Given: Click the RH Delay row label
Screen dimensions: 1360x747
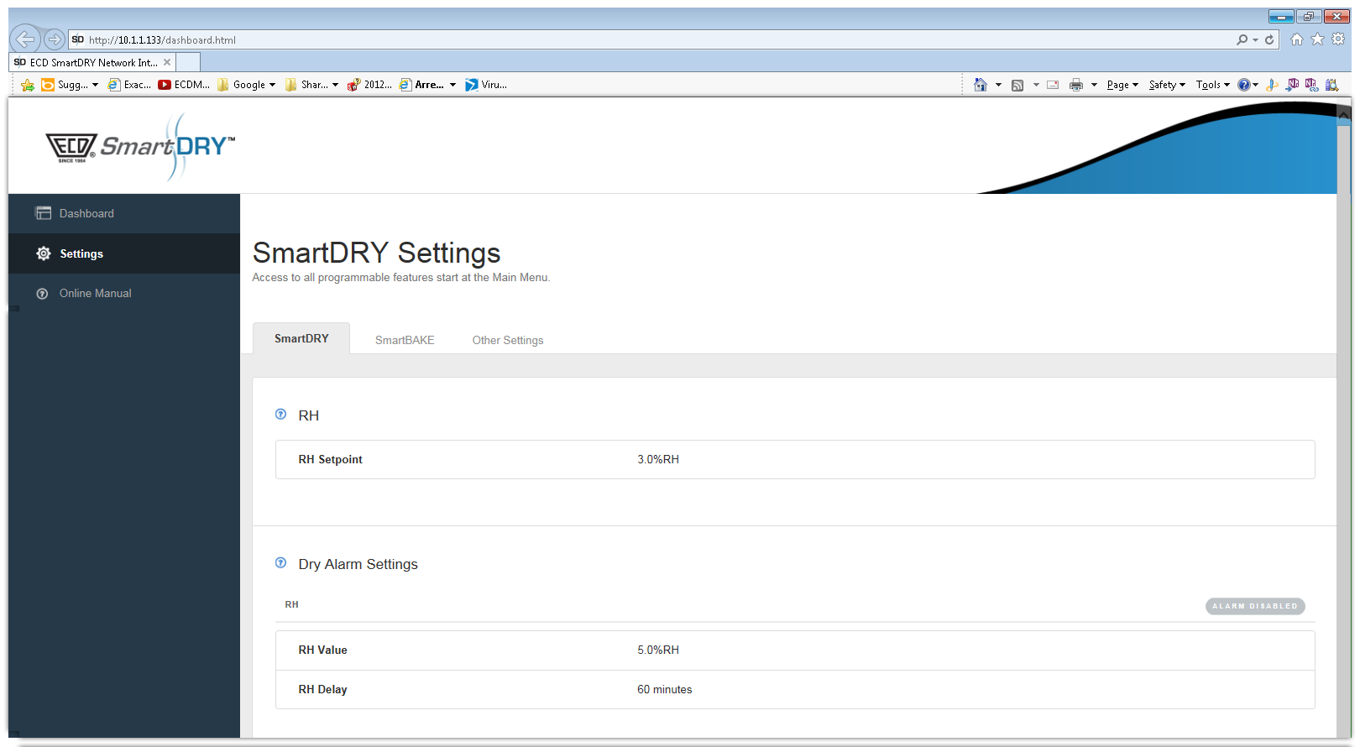Looking at the screenshot, I should [322, 689].
